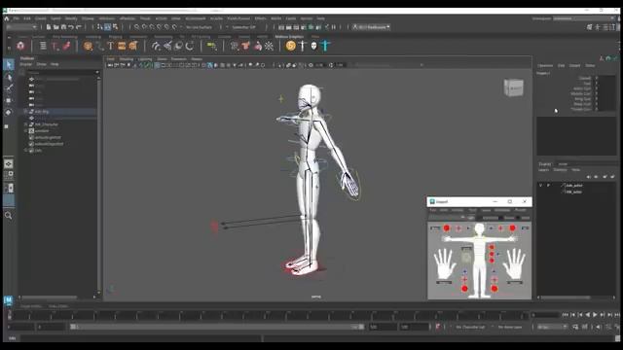Toggle the grid icon in viewport toolbar

(x=157, y=65)
